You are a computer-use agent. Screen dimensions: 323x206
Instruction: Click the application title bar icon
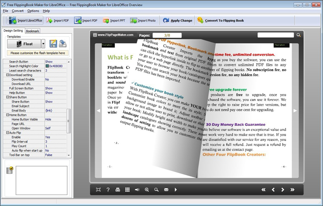tap(3, 4)
